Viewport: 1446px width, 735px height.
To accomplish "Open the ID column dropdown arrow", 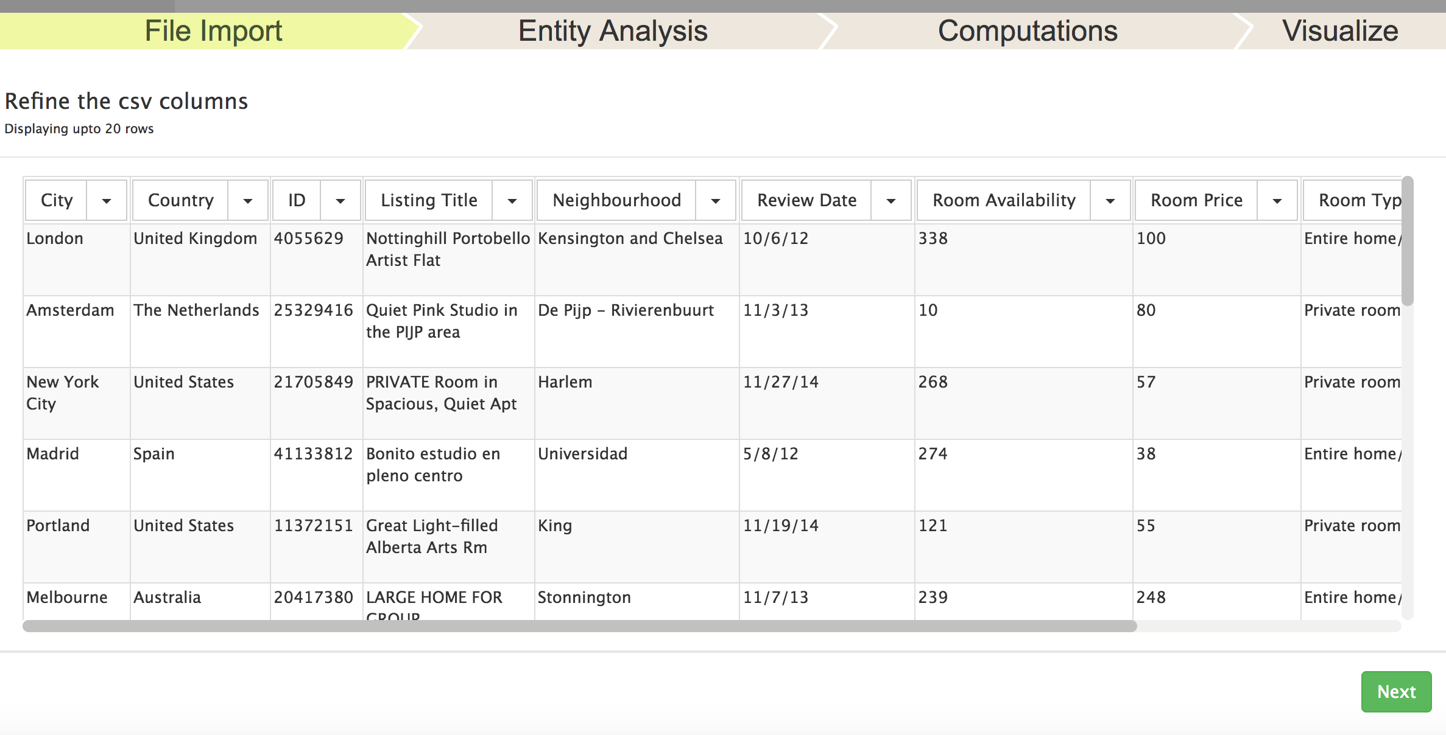I will 340,200.
